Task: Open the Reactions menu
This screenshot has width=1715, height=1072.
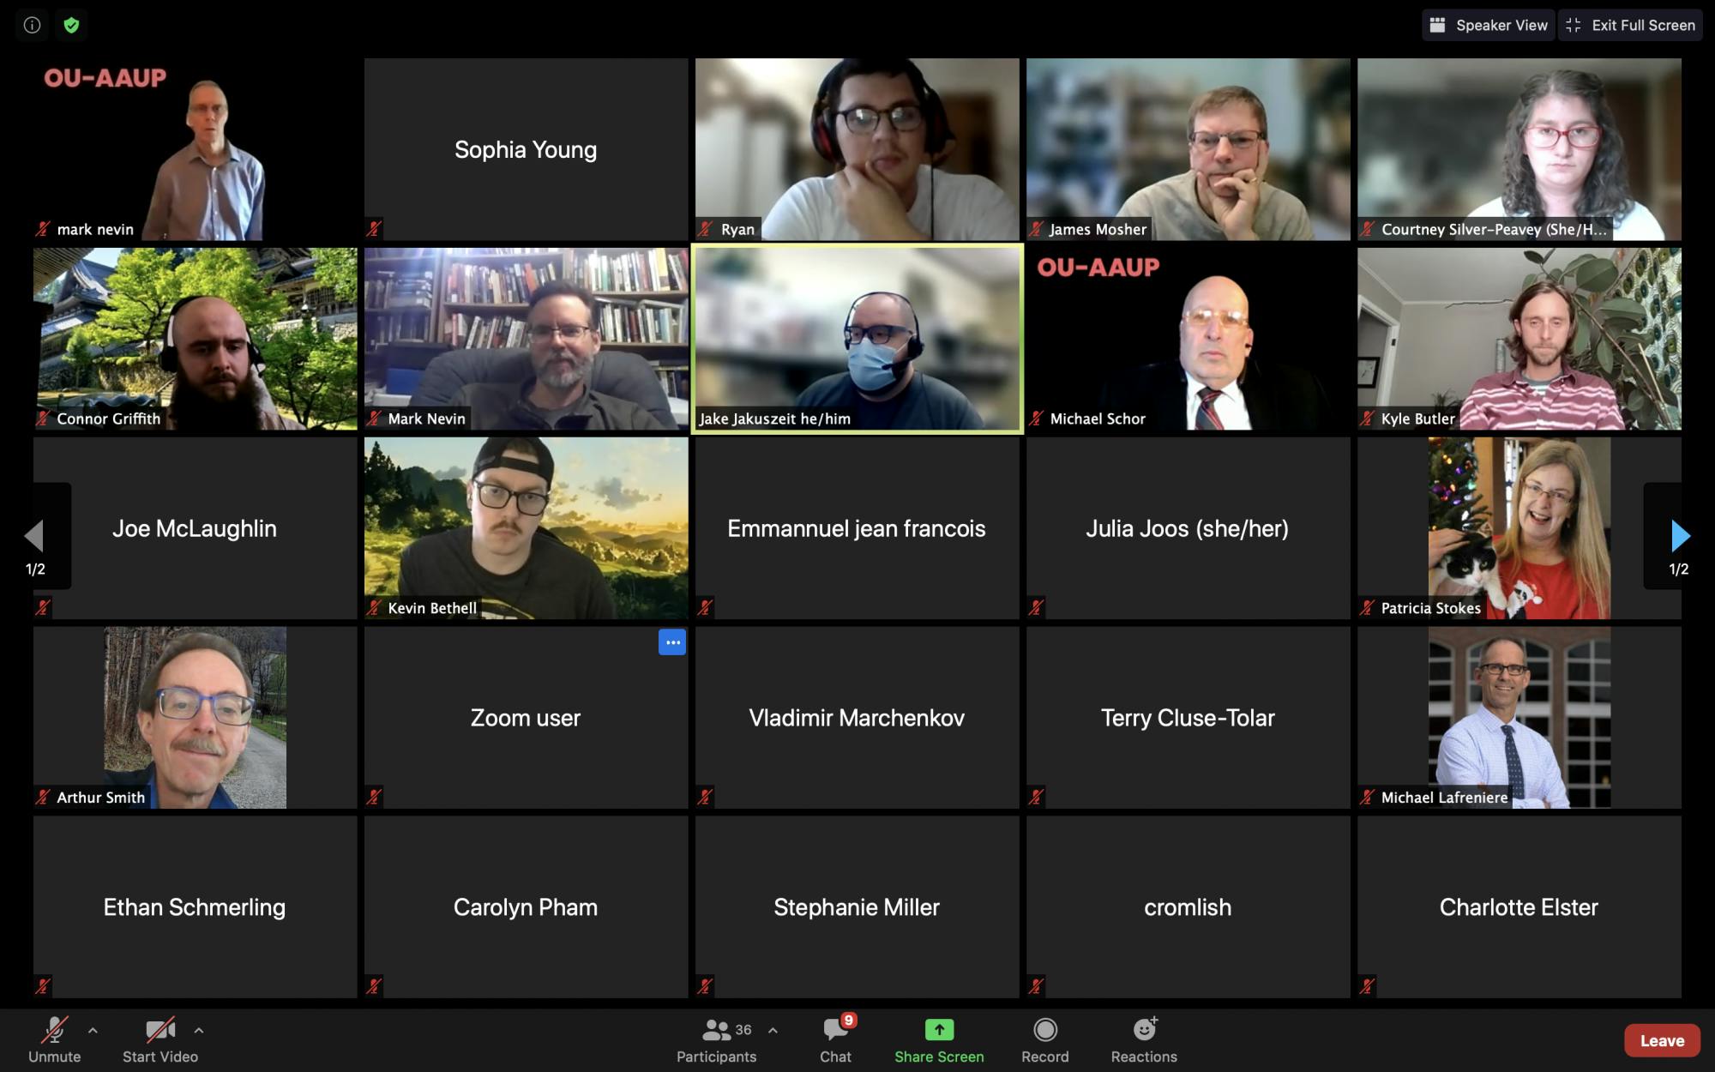Action: click(1144, 1039)
